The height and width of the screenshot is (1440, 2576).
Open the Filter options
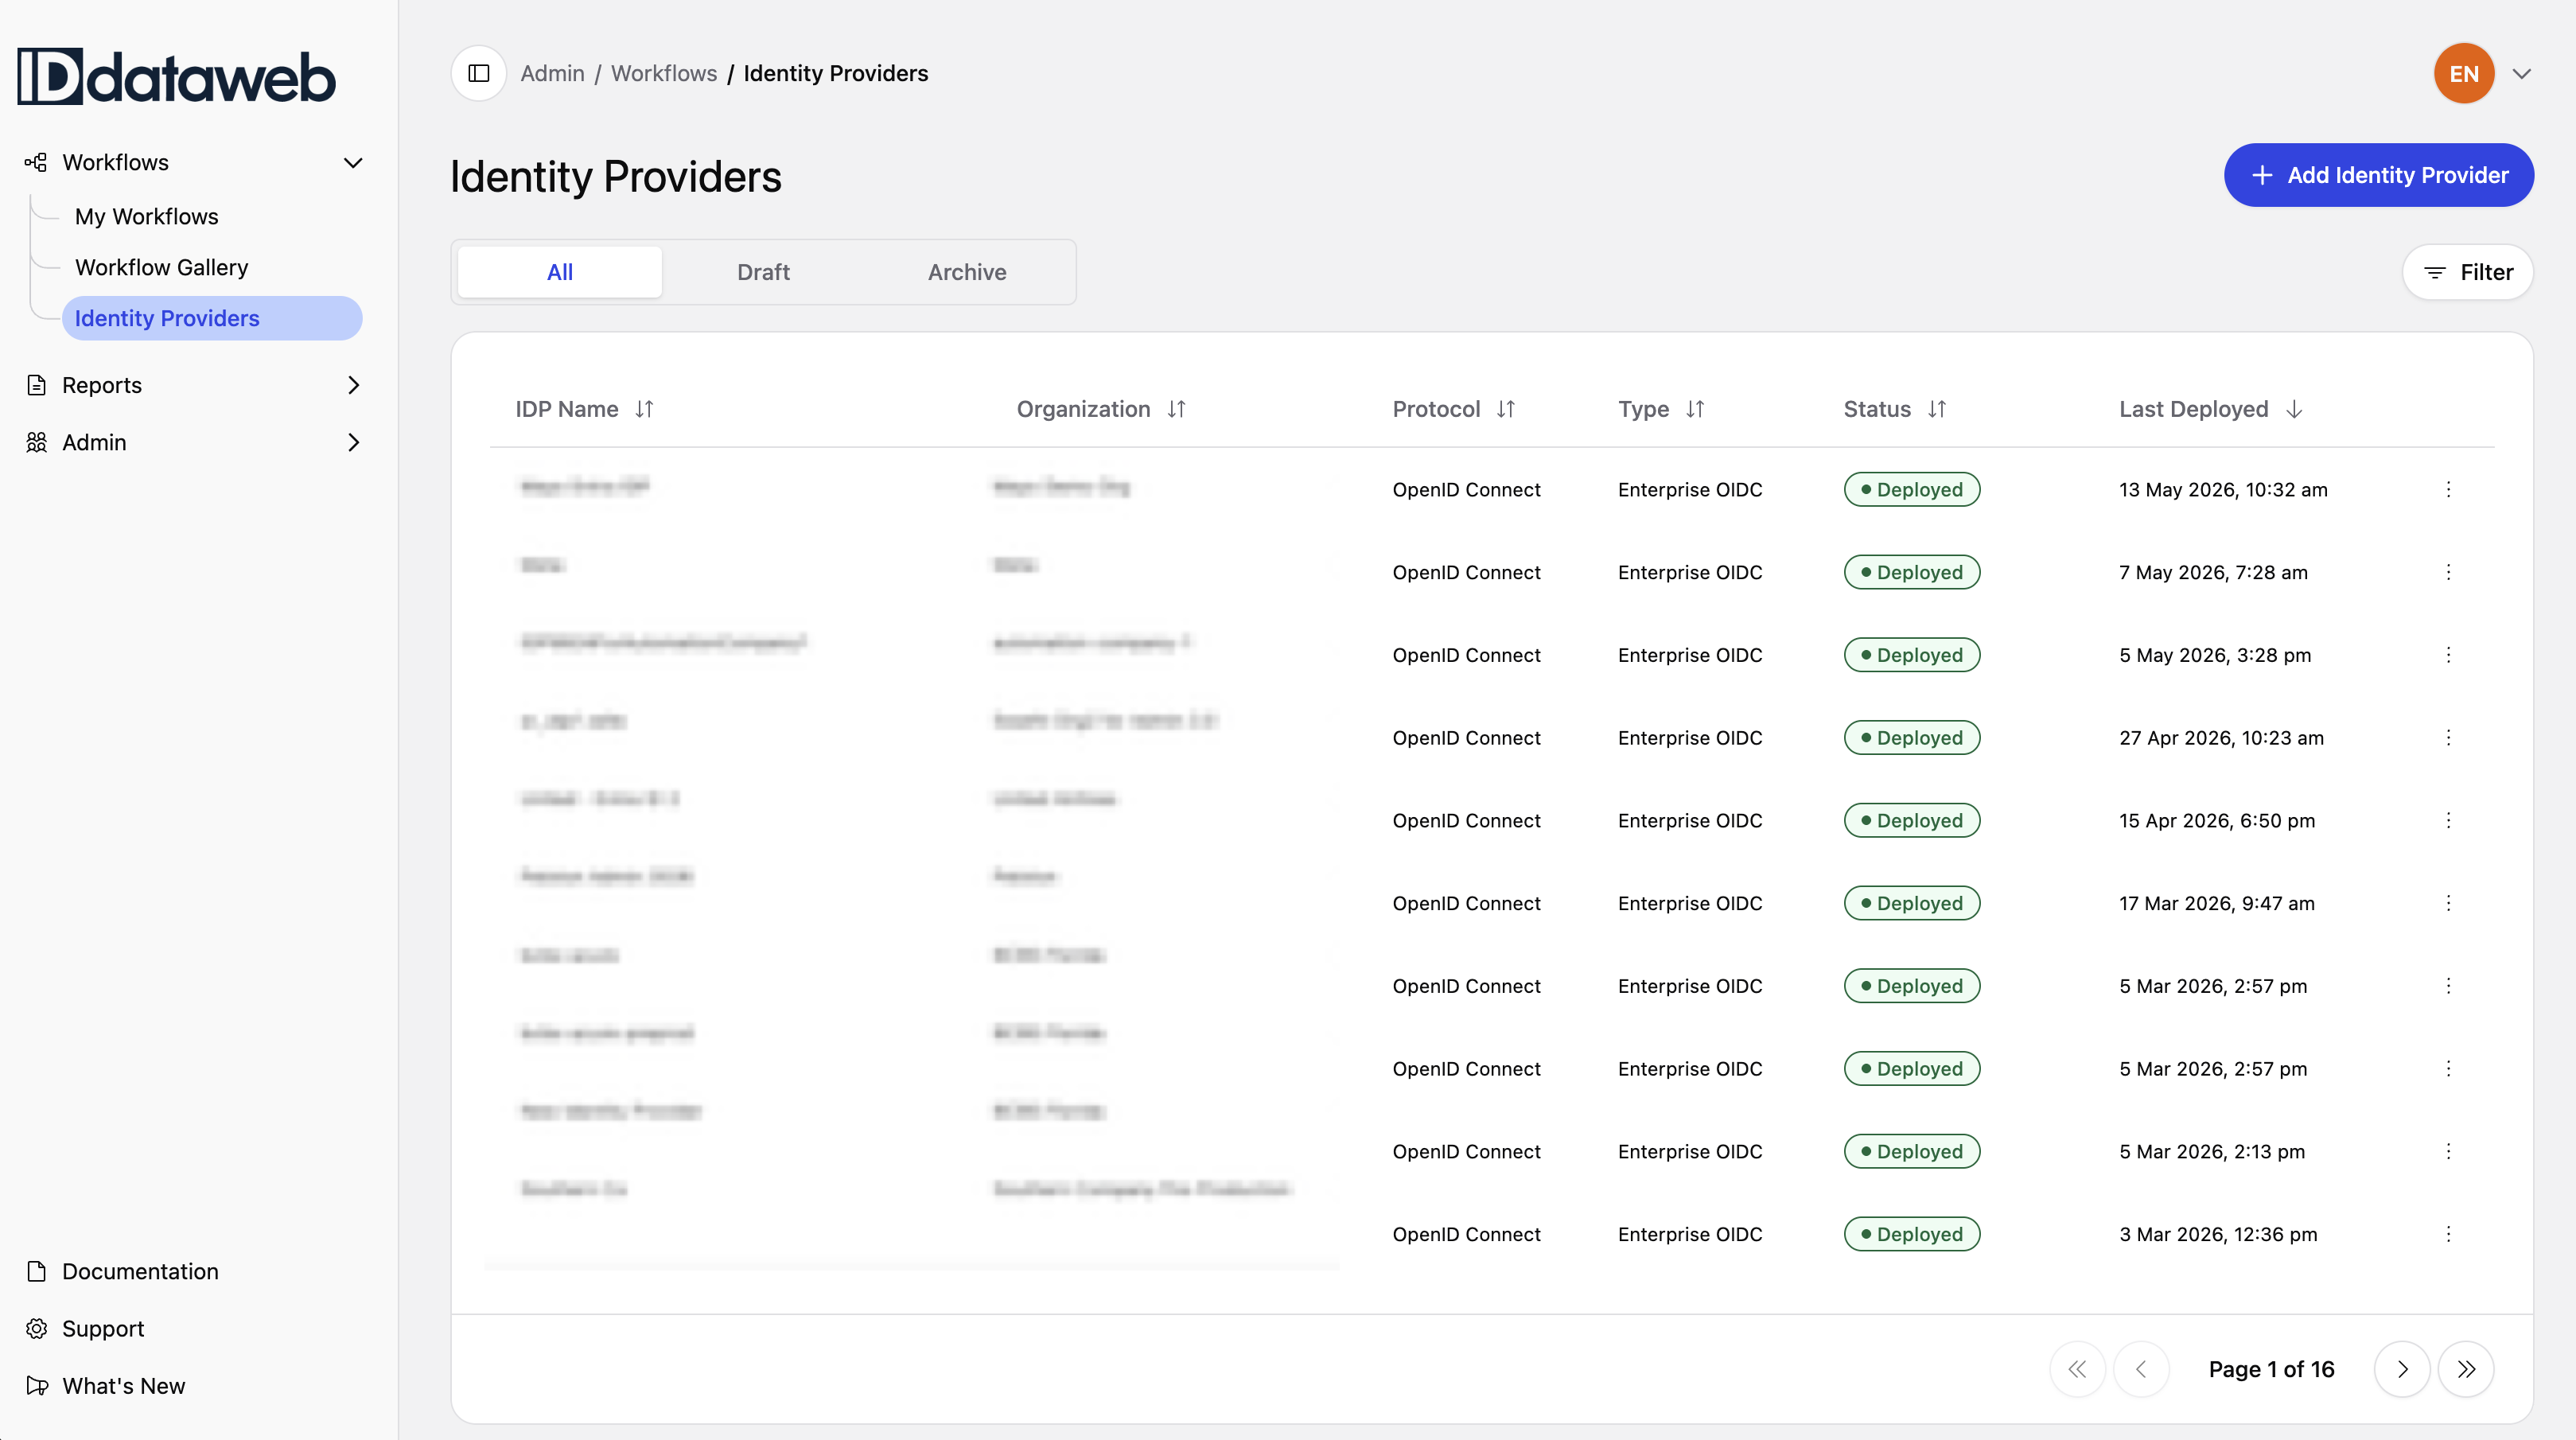point(2467,272)
